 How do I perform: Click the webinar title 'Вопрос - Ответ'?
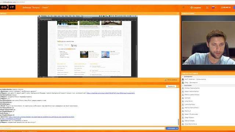(x=36, y=7)
